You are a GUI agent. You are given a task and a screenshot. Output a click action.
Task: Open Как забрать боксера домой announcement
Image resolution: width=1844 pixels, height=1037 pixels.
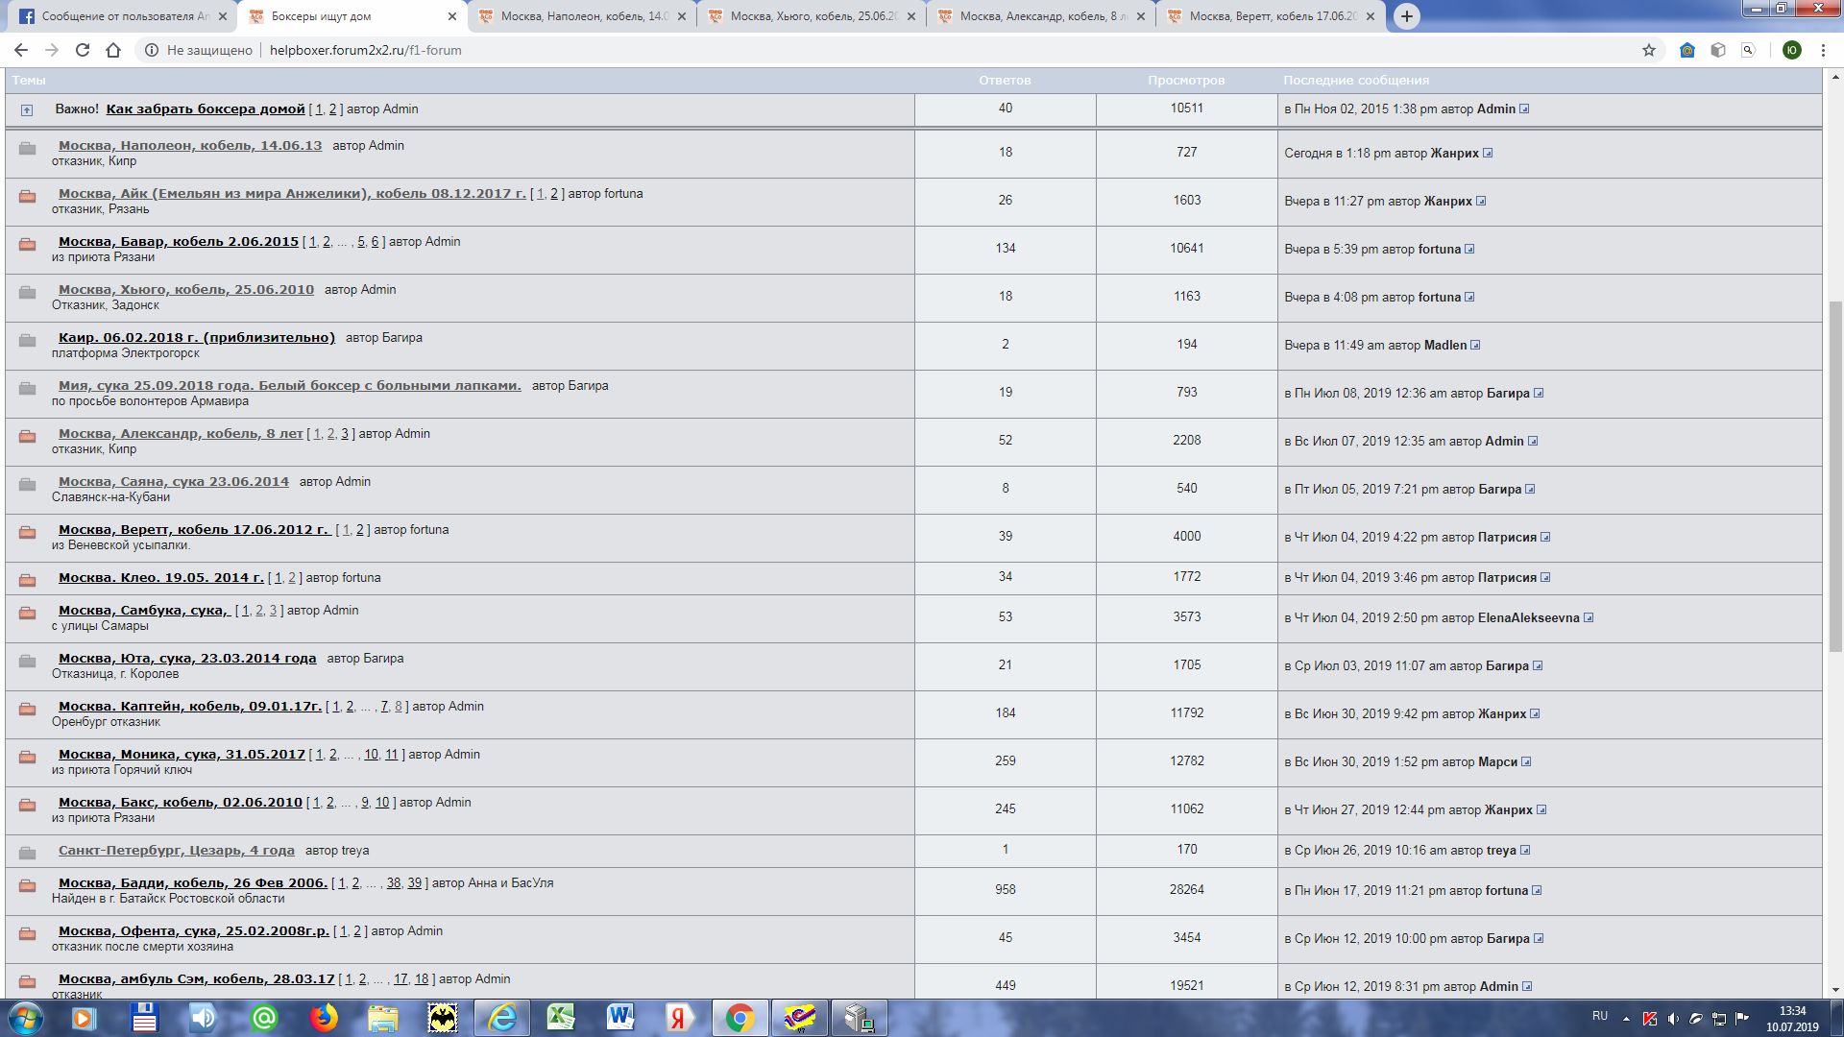pyautogui.click(x=205, y=109)
